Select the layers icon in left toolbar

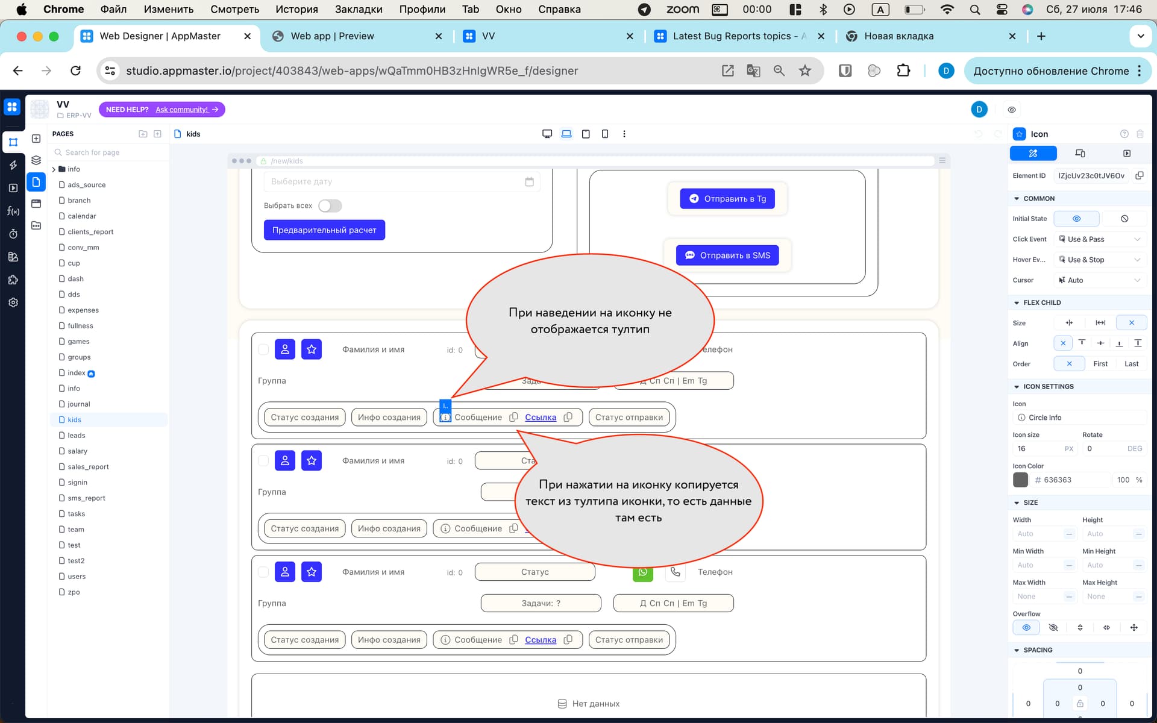(x=36, y=160)
